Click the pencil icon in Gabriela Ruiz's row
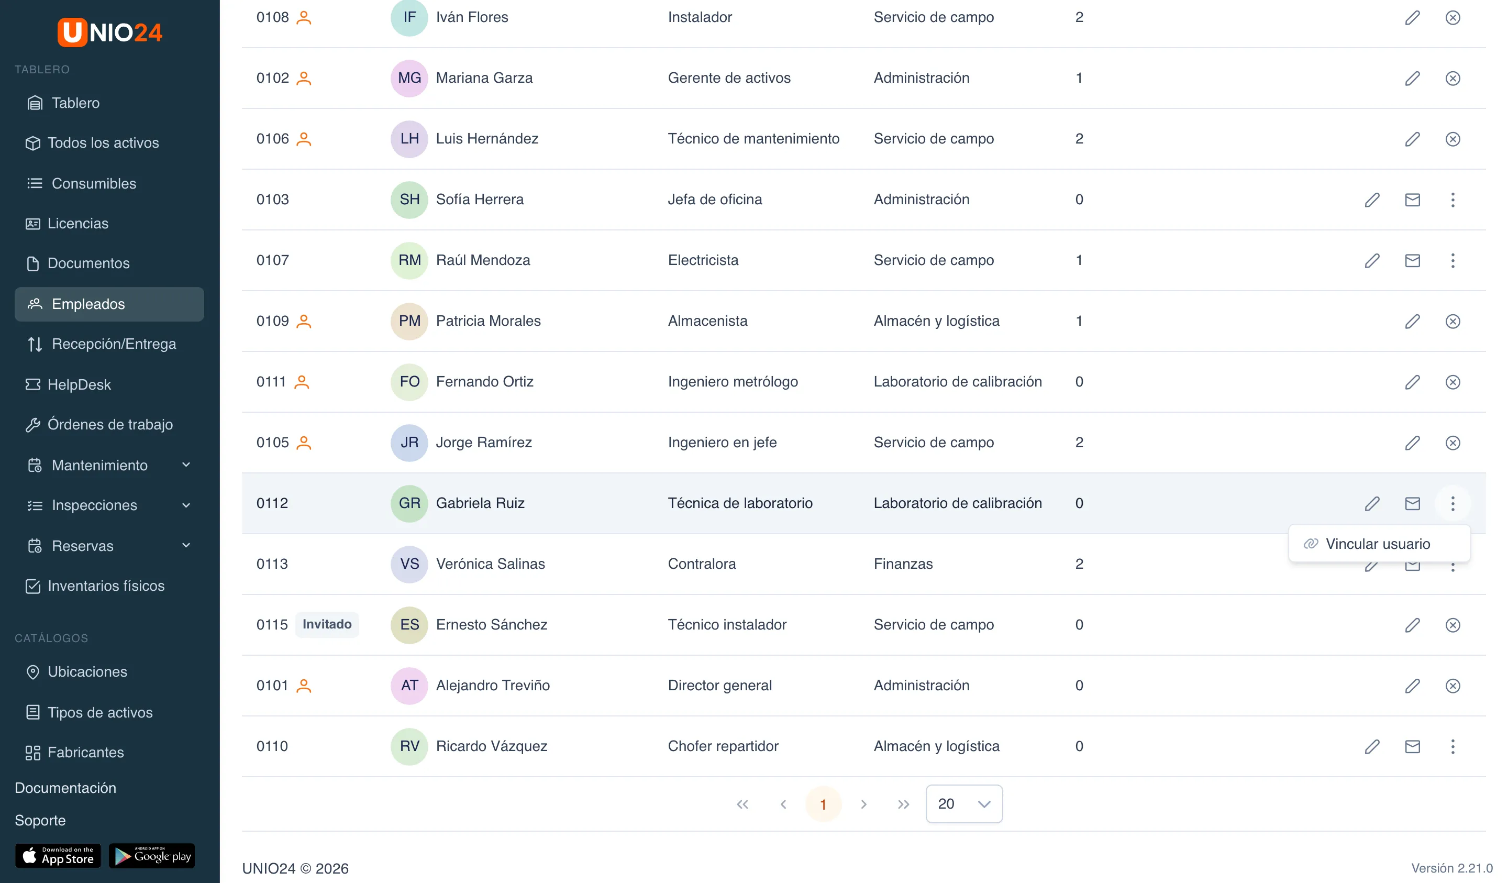This screenshot has height=883, width=1508. pyautogui.click(x=1371, y=503)
